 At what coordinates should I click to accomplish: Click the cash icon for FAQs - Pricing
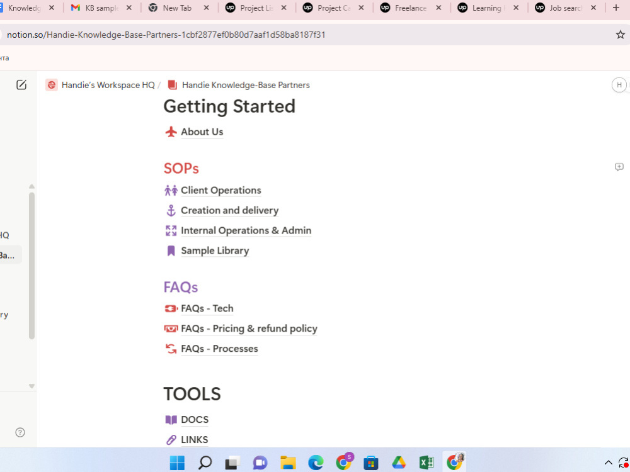[x=171, y=329]
